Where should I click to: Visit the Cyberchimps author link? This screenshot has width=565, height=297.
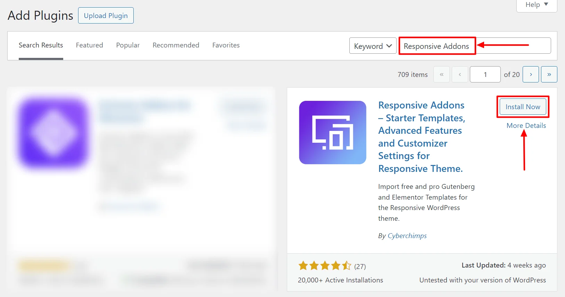407,236
